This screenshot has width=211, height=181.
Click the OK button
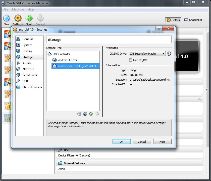(x=122, y=142)
